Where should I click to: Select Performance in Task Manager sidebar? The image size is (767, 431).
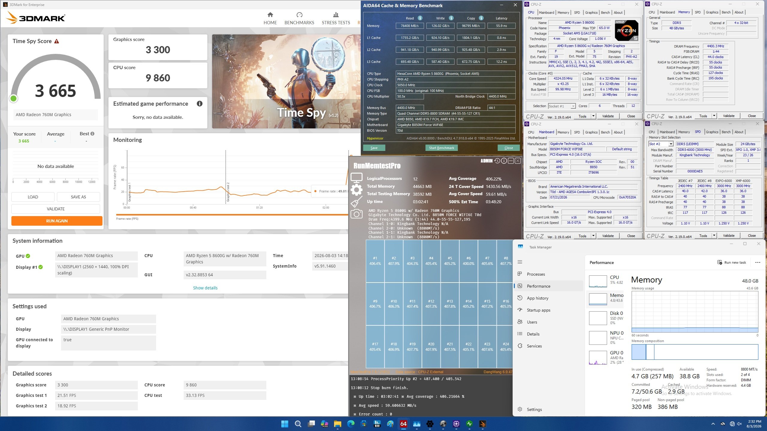point(548,286)
